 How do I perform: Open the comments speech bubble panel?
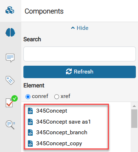tap(10, 58)
